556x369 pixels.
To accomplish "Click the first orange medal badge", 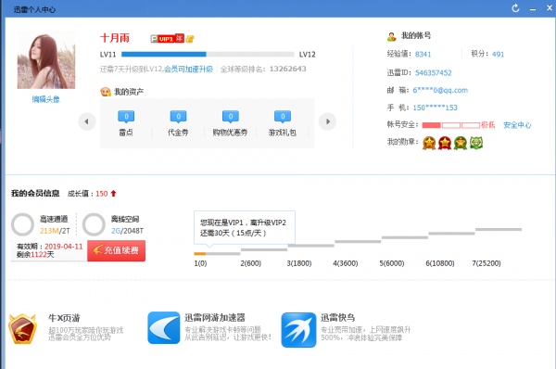I will (x=429, y=143).
